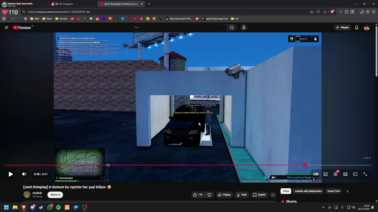Download the video with İndir
The height and width of the screenshot is (212, 378).
pos(242,195)
